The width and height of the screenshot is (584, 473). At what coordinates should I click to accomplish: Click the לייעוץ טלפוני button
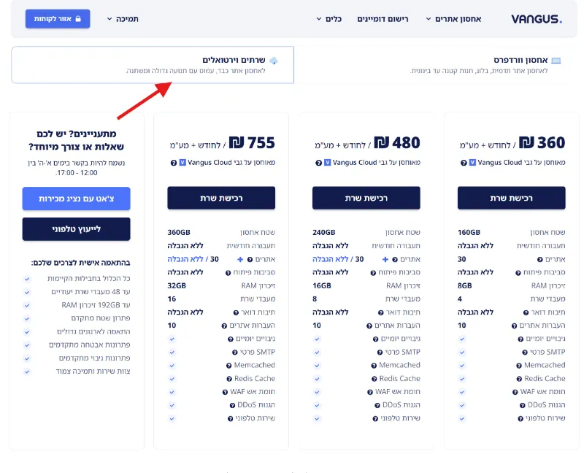click(x=77, y=229)
